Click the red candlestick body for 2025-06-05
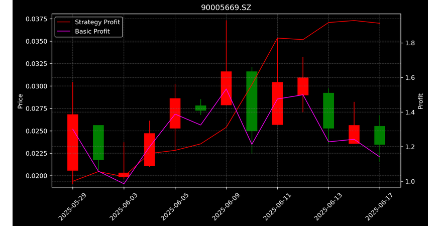Image resolution: width=441 pixels, height=226 pixels. click(175, 114)
